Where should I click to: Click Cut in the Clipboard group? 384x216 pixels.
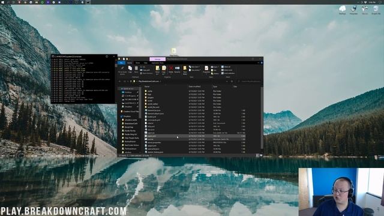143,67
